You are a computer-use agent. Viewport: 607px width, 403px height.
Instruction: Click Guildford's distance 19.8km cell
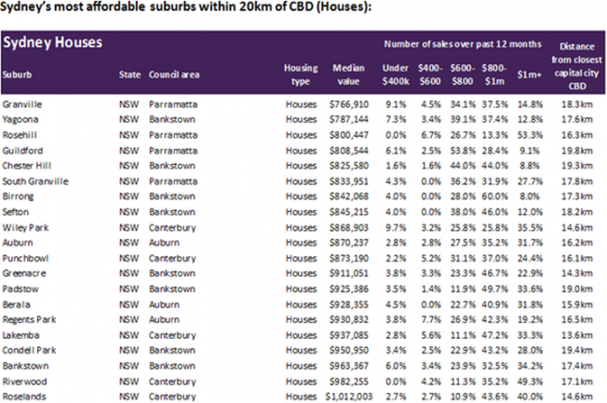coord(577,151)
